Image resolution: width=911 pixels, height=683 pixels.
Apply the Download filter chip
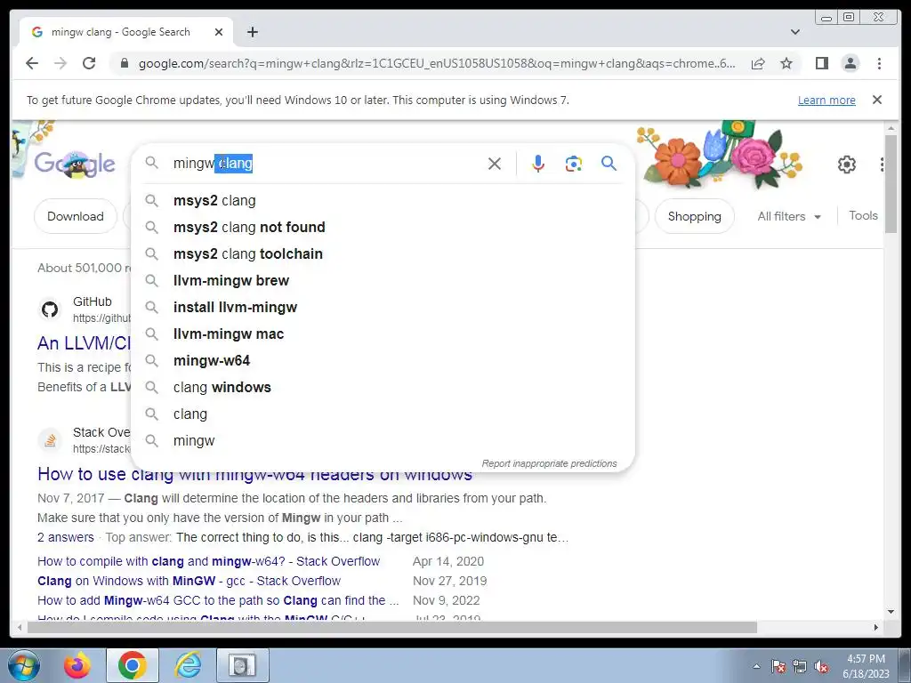(x=76, y=216)
